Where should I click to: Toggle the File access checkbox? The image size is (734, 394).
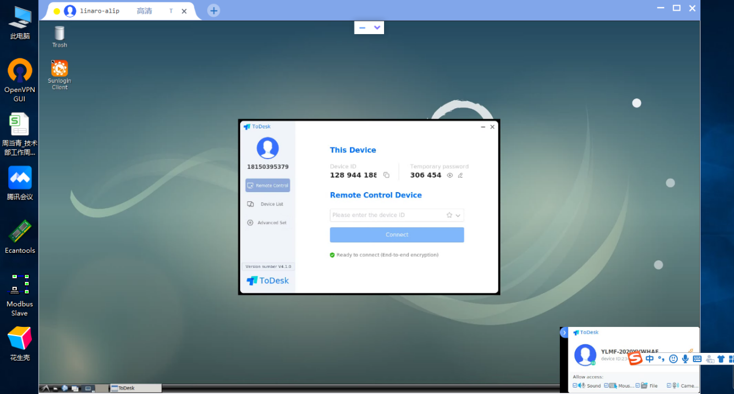click(x=637, y=385)
